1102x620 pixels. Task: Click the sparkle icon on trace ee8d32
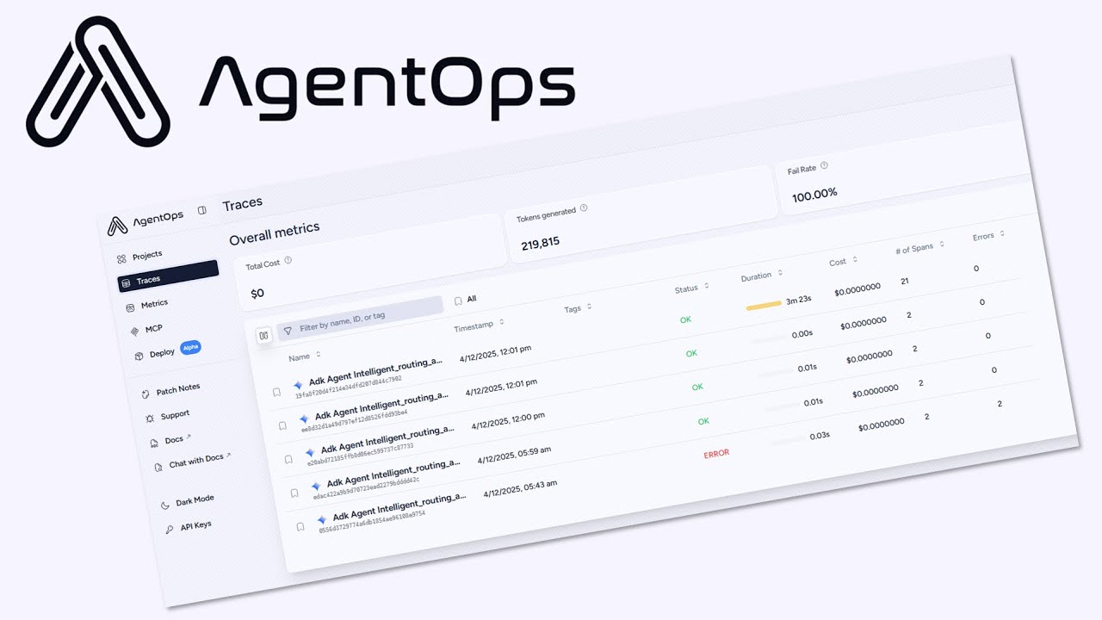[304, 418]
